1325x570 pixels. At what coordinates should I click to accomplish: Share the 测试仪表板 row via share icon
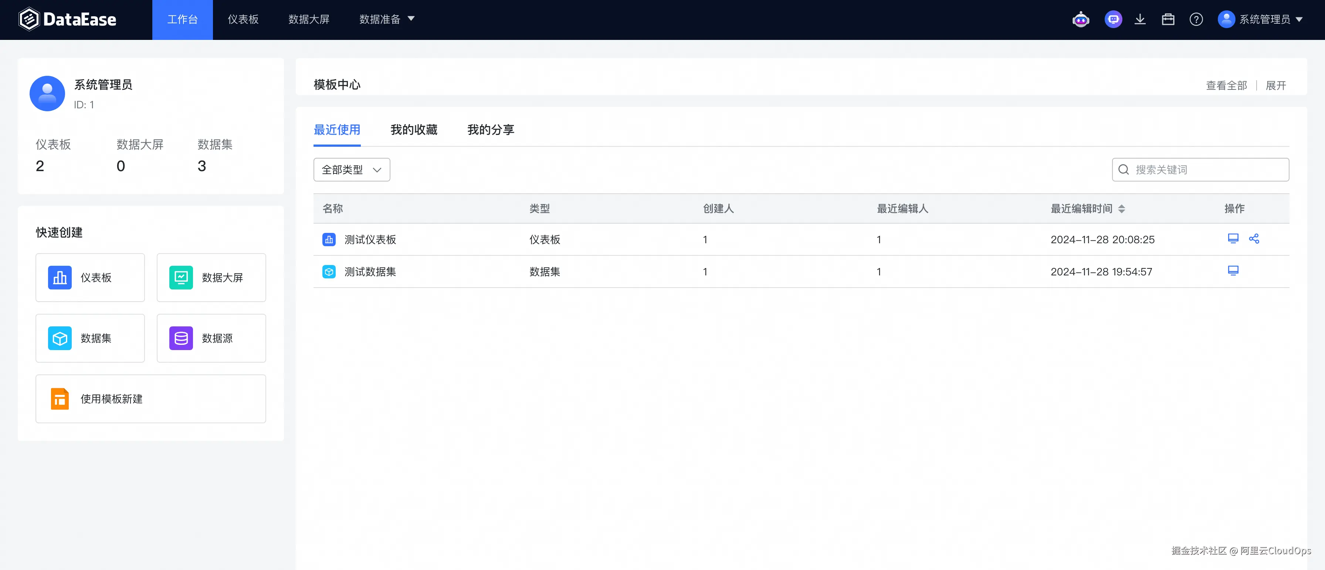click(x=1254, y=239)
